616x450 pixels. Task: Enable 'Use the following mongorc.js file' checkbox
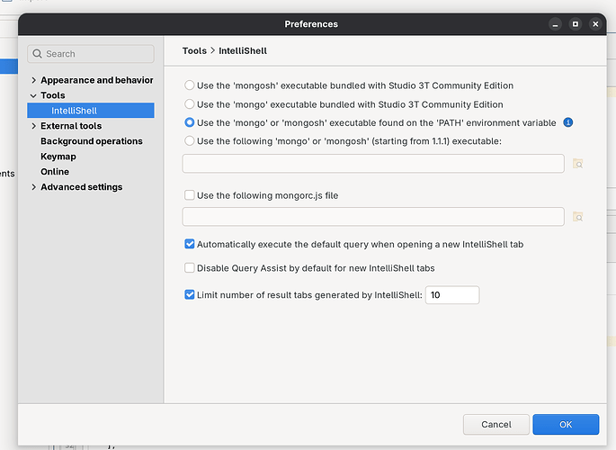click(190, 195)
